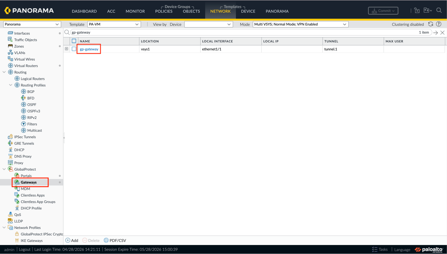Image resolution: width=447 pixels, height=254 pixels.
Task: Click the refresh icon near Clustering disabled
Action: click(x=431, y=24)
